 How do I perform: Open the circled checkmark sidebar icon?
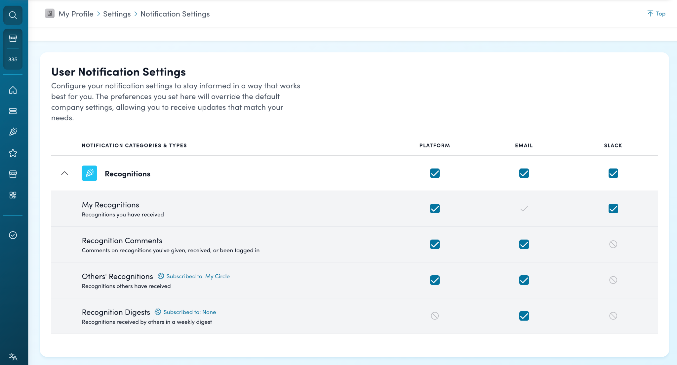coord(13,235)
